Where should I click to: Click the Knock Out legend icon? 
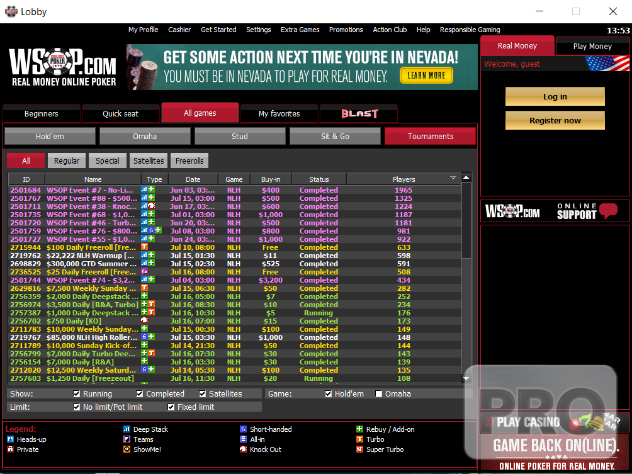click(243, 449)
